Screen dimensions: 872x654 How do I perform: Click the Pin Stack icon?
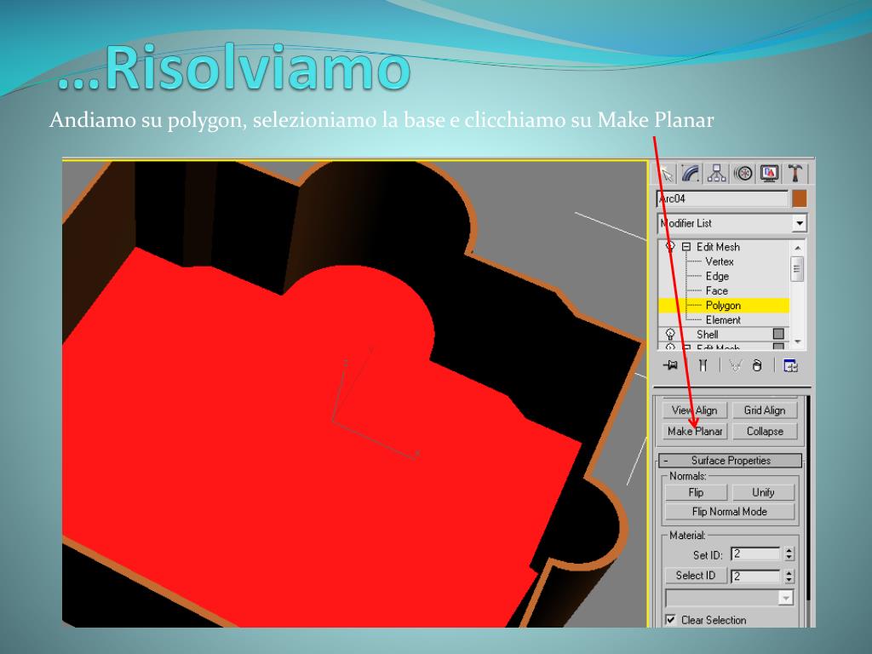pyautogui.click(x=671, y=365)
